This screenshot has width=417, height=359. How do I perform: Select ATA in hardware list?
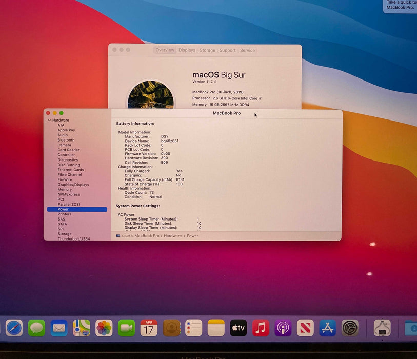(x=61, y=125)
